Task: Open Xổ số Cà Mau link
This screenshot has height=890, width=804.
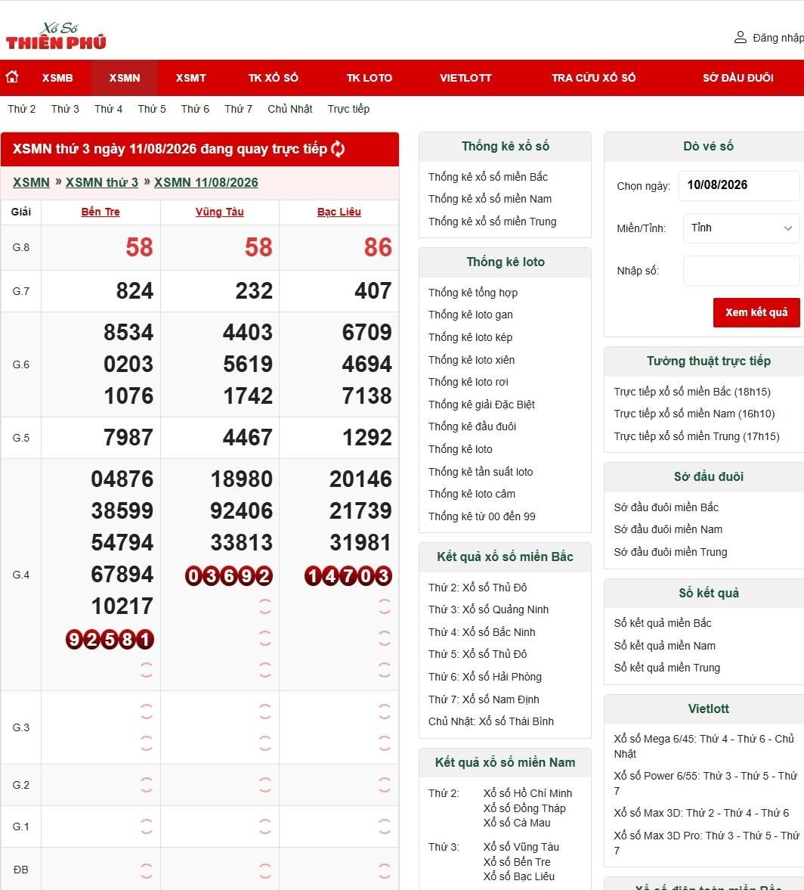Action: pos(517,823)
